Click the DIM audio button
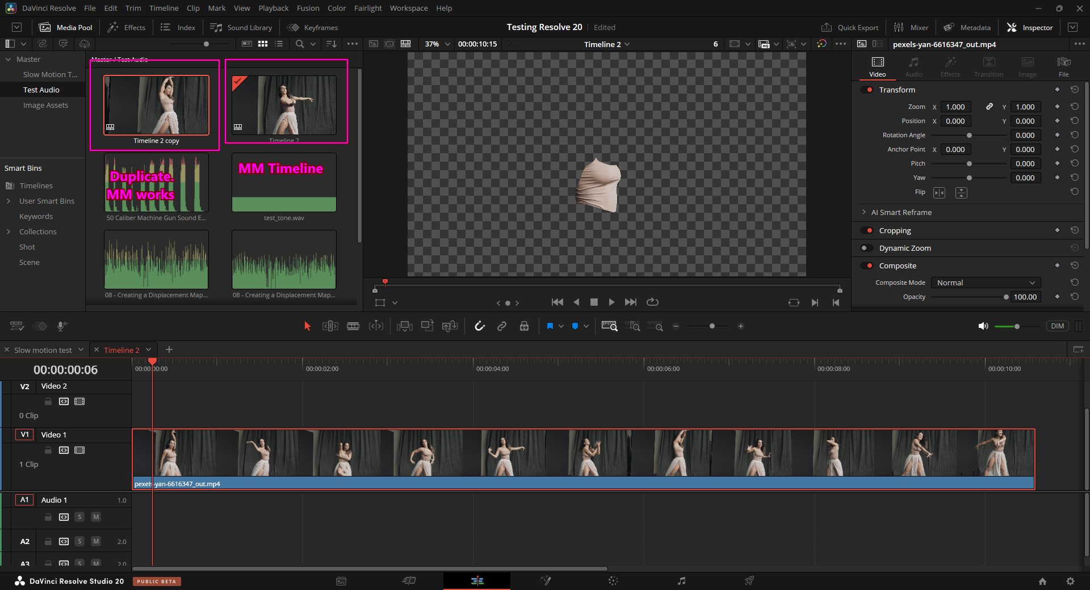The image size is (1090, 590). coord(1057,326)
